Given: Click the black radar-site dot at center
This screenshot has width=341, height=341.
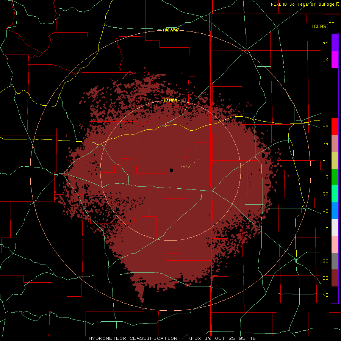Looking at the screenshot, I should pos(171,170).
